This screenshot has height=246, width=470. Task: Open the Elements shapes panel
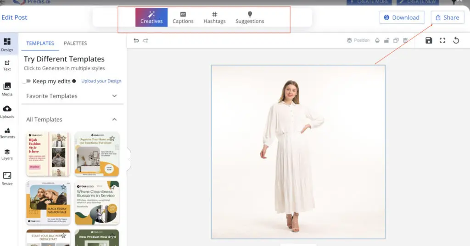coord(7,133)
